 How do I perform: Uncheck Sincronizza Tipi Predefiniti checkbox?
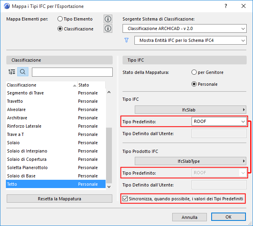(x=126, y=198)
